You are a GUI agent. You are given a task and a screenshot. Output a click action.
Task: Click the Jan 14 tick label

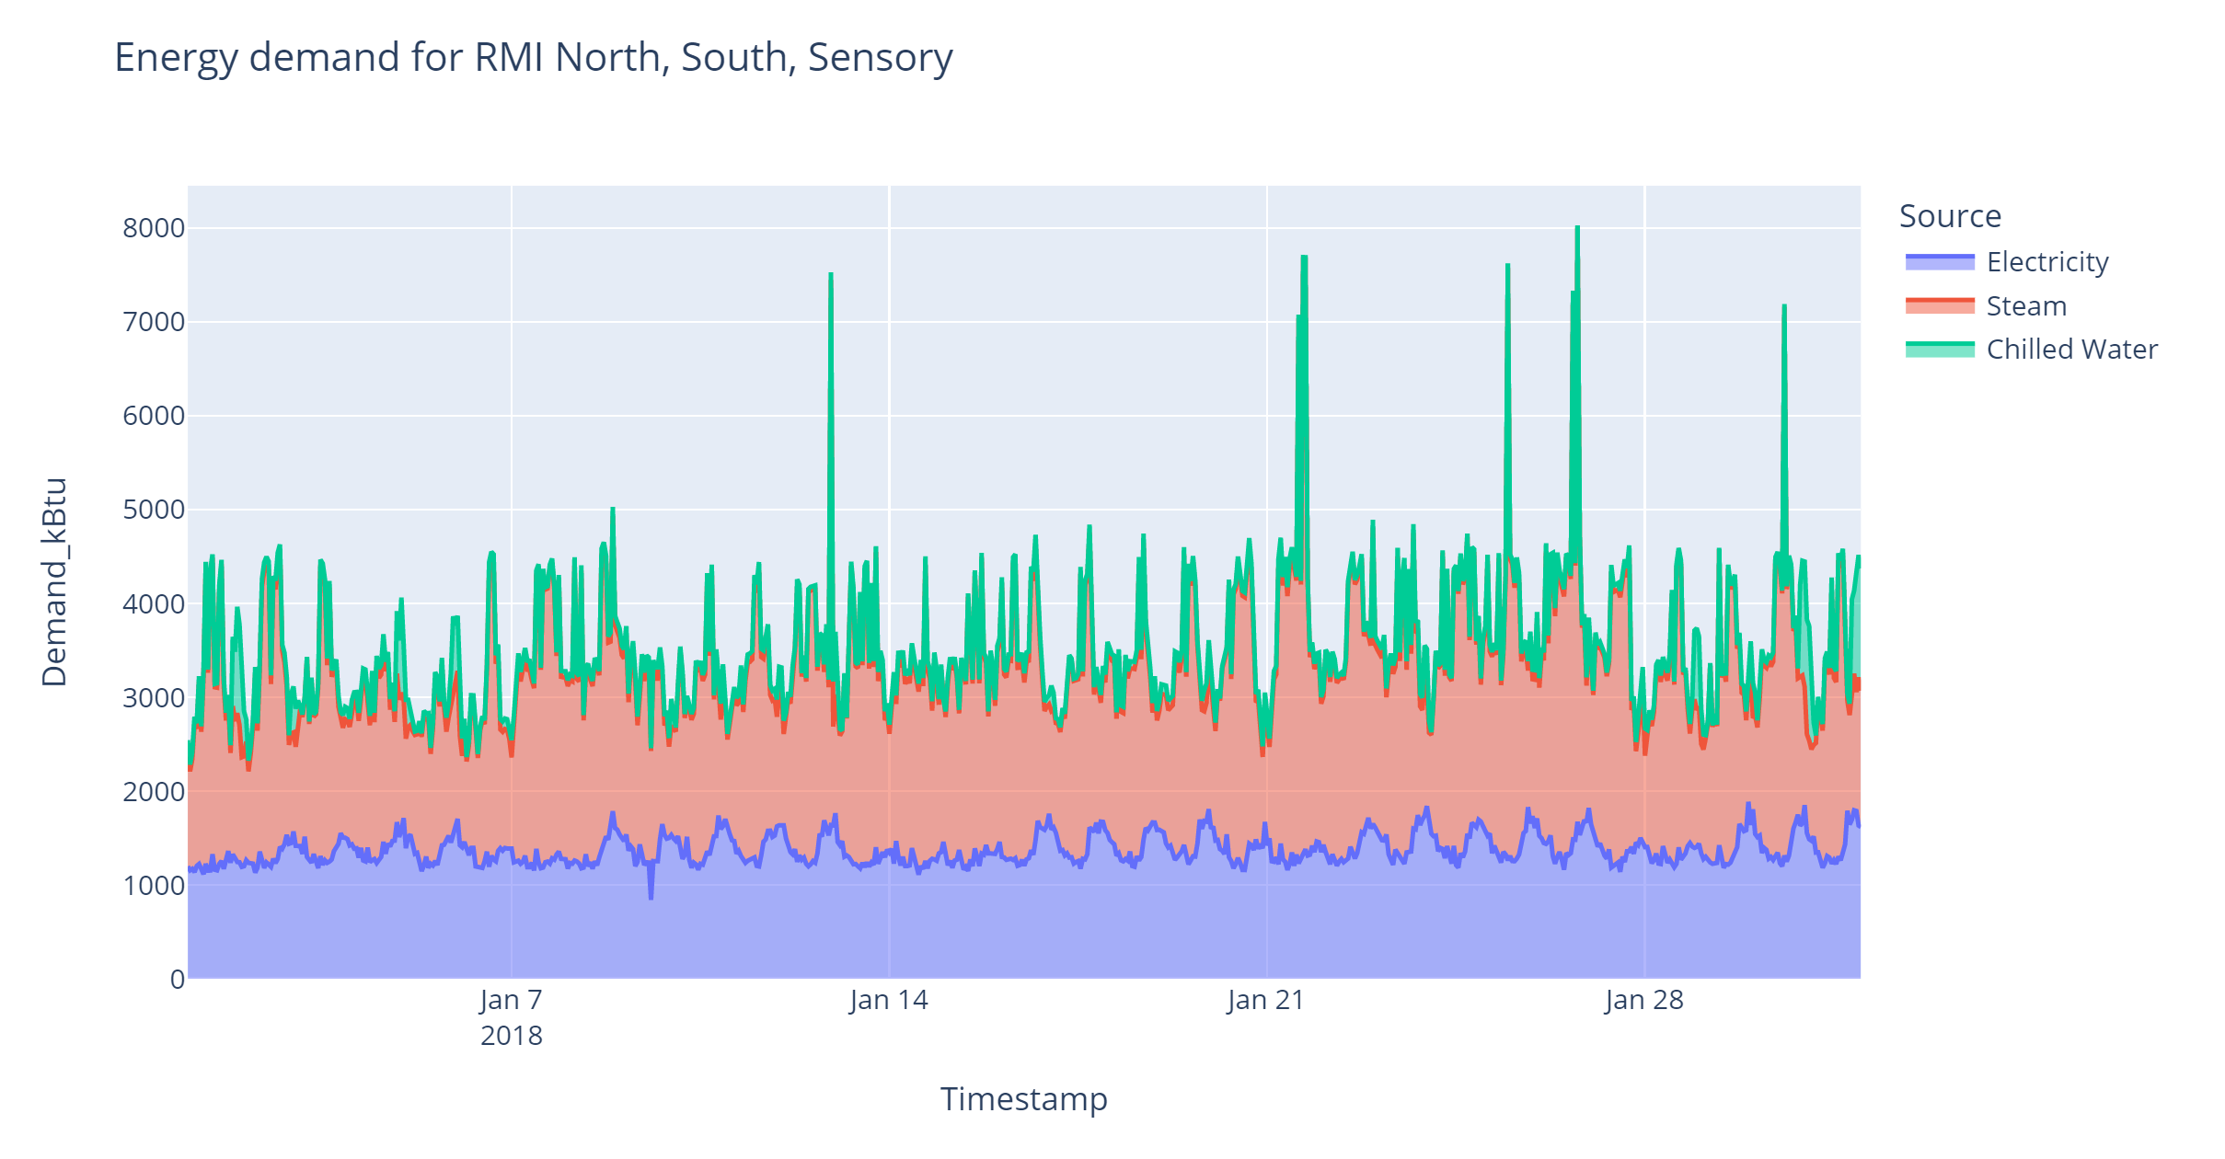[x=886, y=999]
